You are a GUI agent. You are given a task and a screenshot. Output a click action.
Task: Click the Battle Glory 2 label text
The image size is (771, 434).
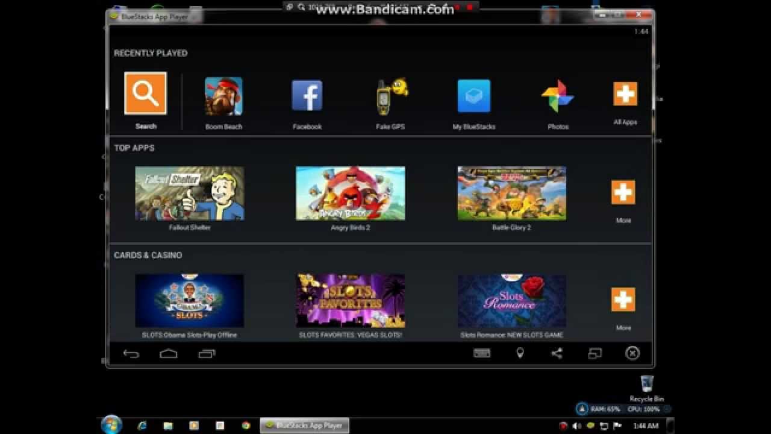[511, 228]
